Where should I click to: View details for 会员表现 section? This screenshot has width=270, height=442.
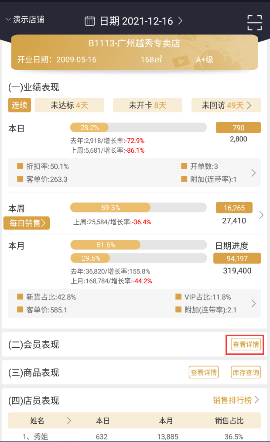coord(246,345)
